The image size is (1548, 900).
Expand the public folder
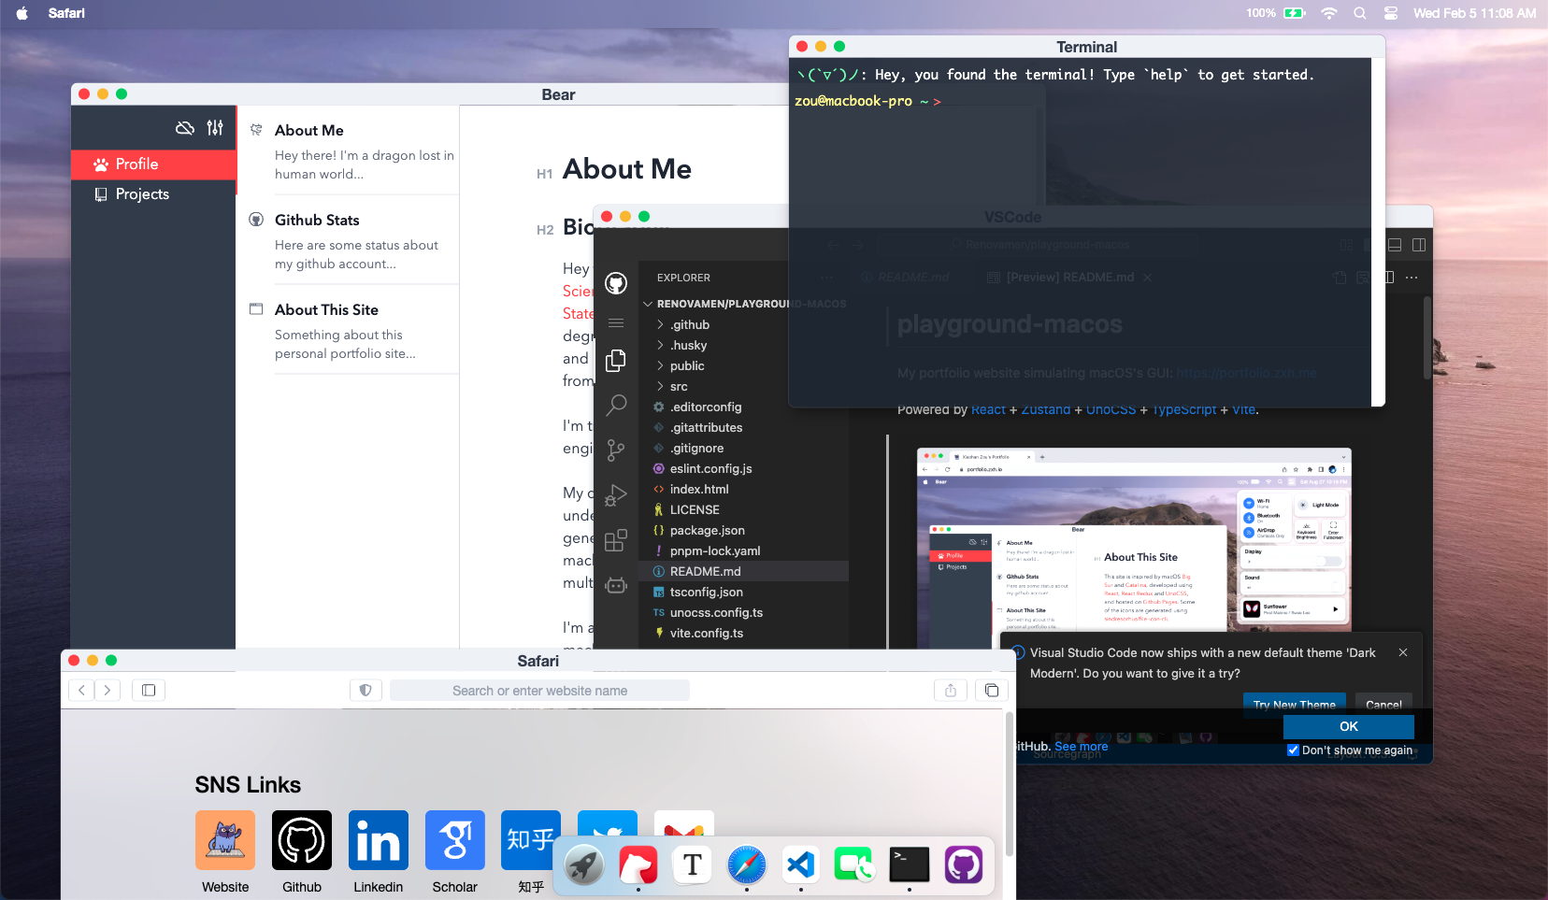tap(687, 365)
